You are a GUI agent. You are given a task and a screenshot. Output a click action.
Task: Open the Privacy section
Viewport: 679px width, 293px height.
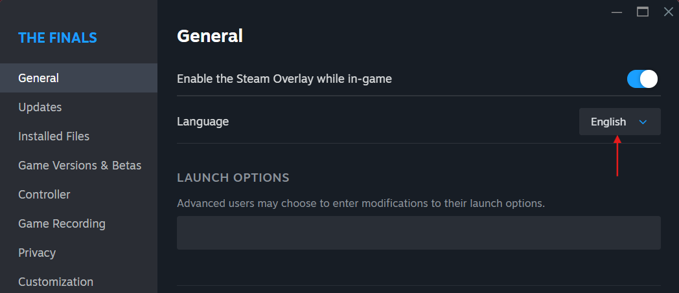[37, 253]
